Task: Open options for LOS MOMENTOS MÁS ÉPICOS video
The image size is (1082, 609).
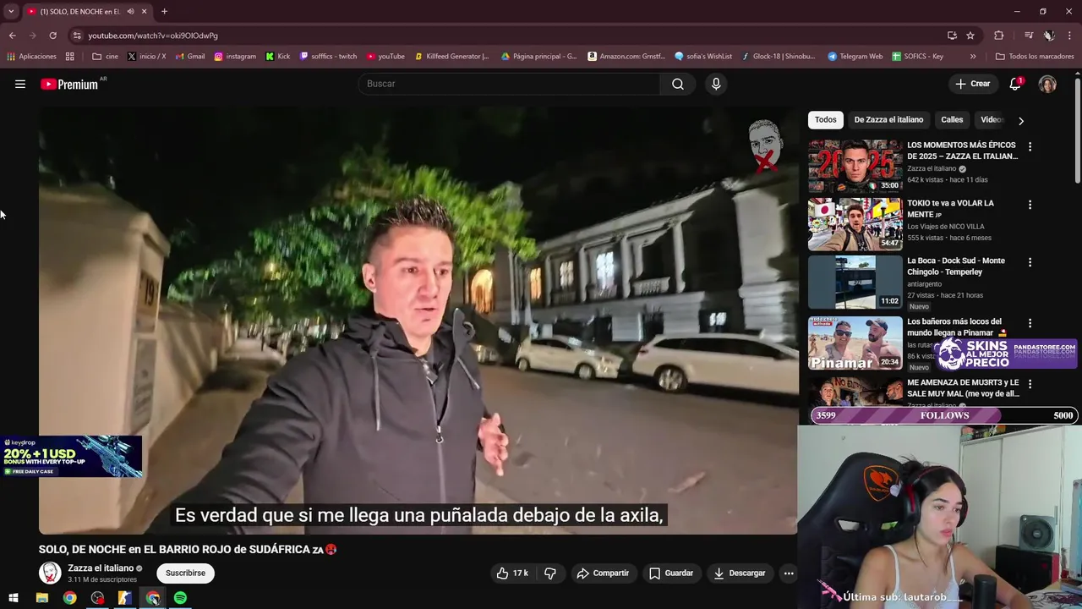Action: point(1030,146)
